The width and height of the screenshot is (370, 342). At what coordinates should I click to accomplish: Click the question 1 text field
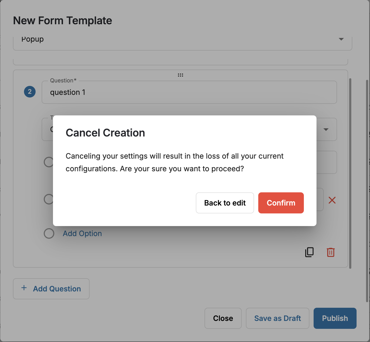[189, 92]
